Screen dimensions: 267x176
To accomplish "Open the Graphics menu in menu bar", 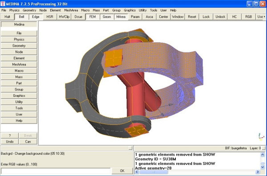I will point(130,10).
